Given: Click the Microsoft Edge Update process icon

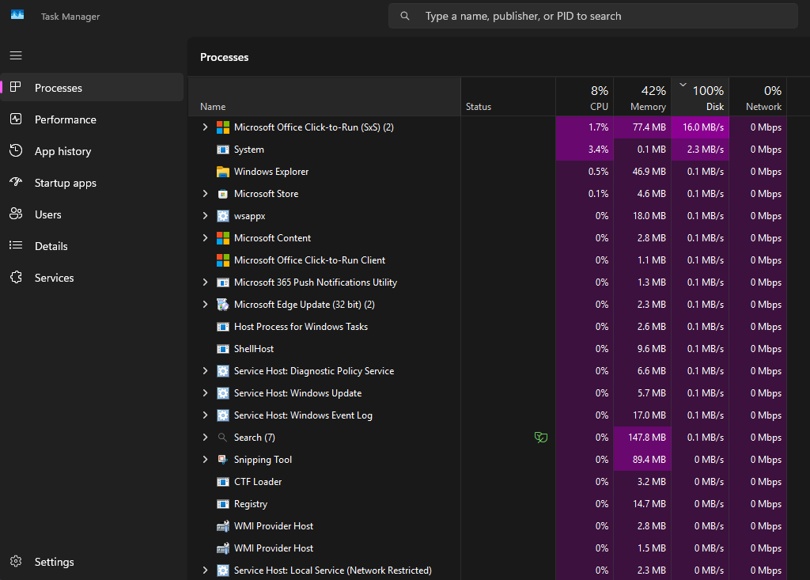Looking at the screenshot, I should [x=222, y=305].
